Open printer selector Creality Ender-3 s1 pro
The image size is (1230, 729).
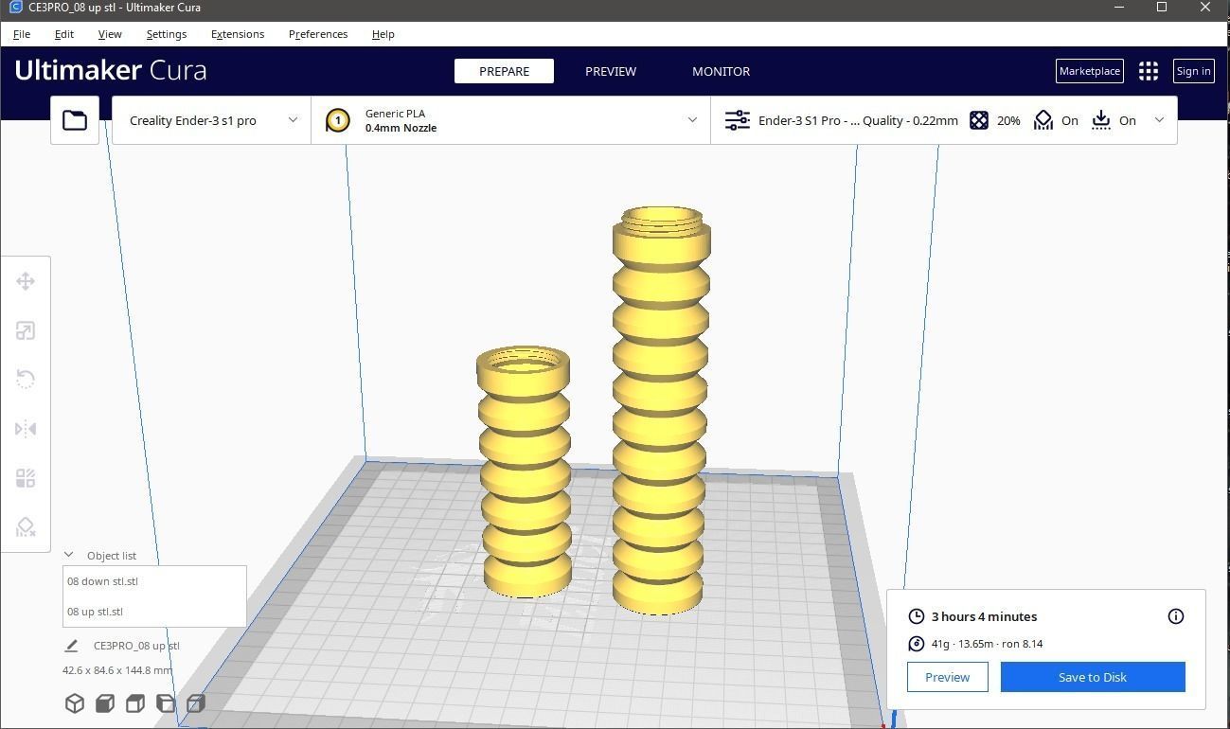pos(212,120)
